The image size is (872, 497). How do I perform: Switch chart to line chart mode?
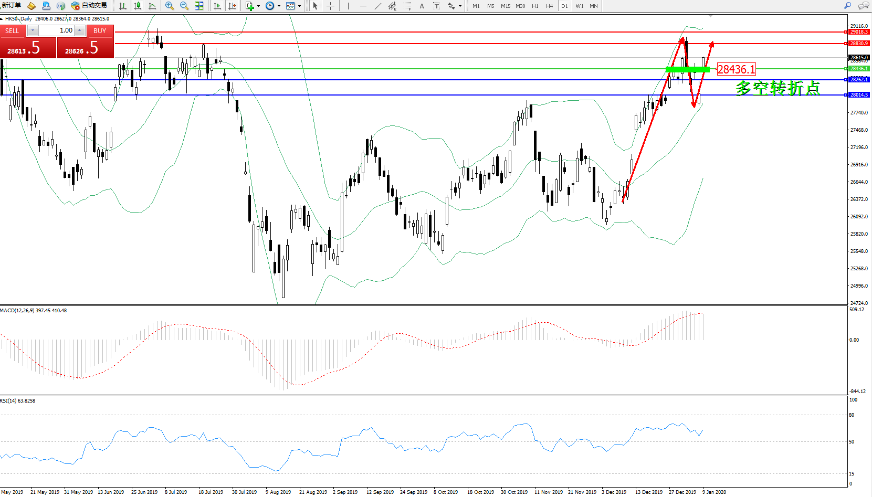pyautogui.click(x=152, y=6)
